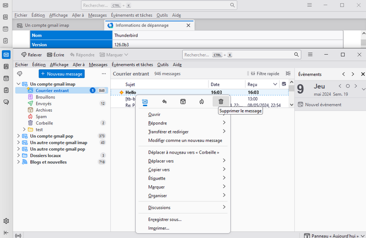Open settings via the gear icon

click(x=6, y=221)
